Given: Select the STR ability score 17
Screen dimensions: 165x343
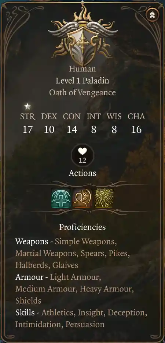Looking at the screenshot, I should tap(27, 130).
